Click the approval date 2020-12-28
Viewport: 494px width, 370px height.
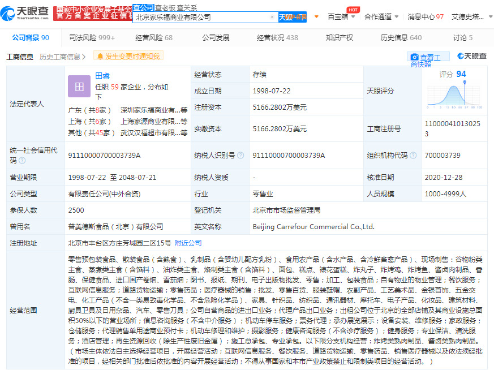coord(444,177)
